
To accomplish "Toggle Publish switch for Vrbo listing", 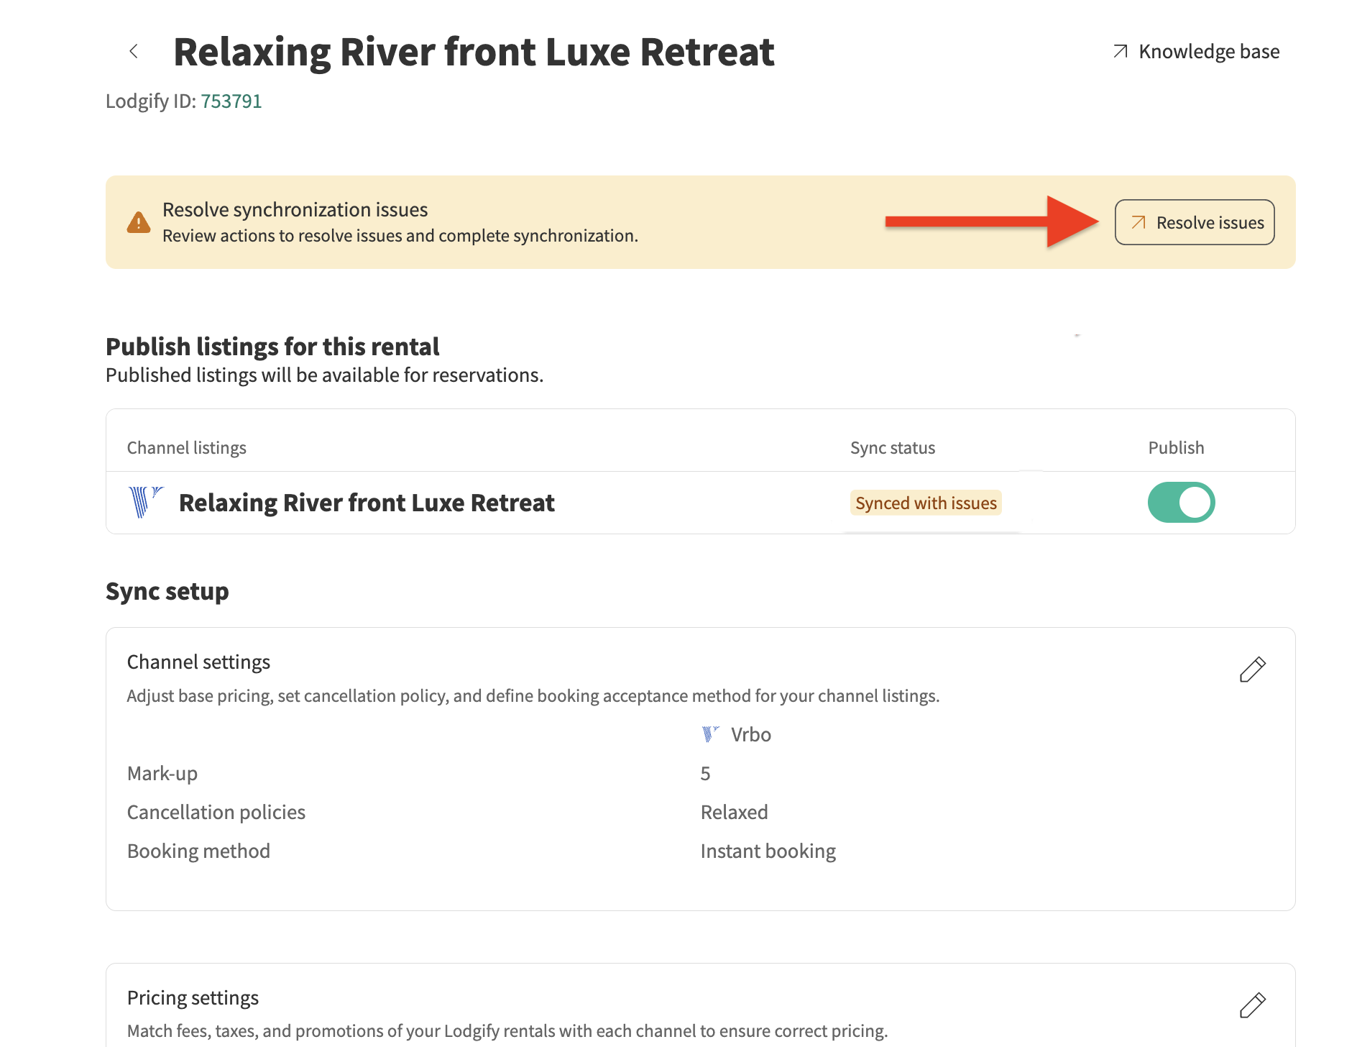I will [x=1181, y=502].
